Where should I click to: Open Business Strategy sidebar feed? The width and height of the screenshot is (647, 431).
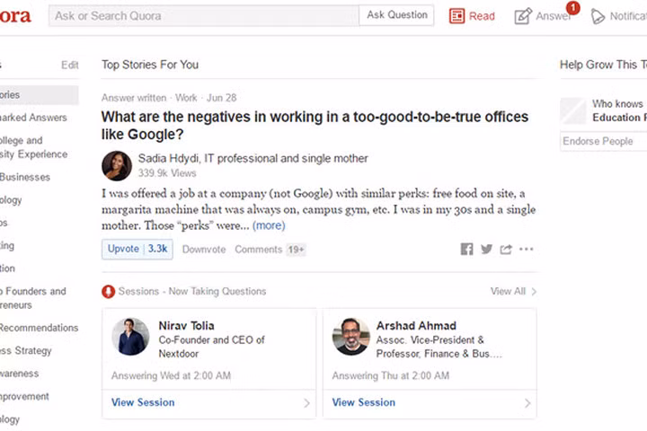(26, 351)
